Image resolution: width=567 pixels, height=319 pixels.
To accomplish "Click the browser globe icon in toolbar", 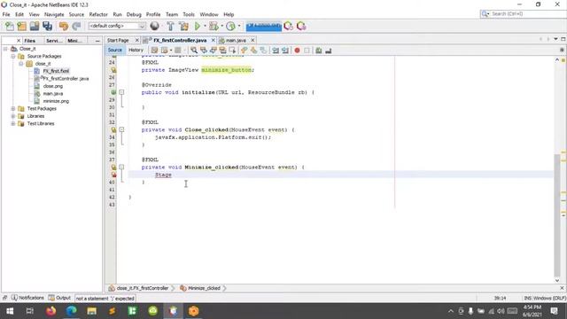I will pyautogui.click(x=155, y=26).
